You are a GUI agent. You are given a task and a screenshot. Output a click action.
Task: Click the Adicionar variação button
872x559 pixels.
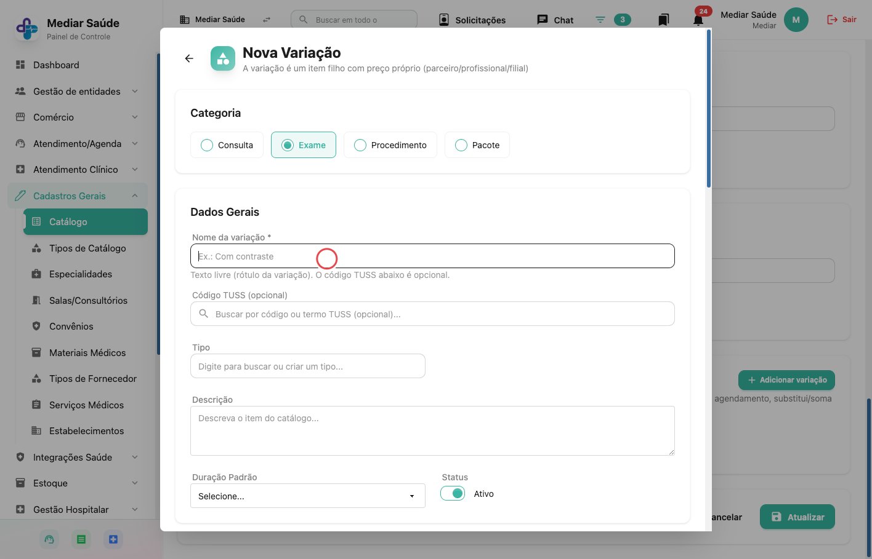coord(786,380)
